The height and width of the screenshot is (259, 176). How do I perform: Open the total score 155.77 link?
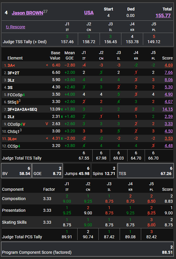click(x=163, y=15)
